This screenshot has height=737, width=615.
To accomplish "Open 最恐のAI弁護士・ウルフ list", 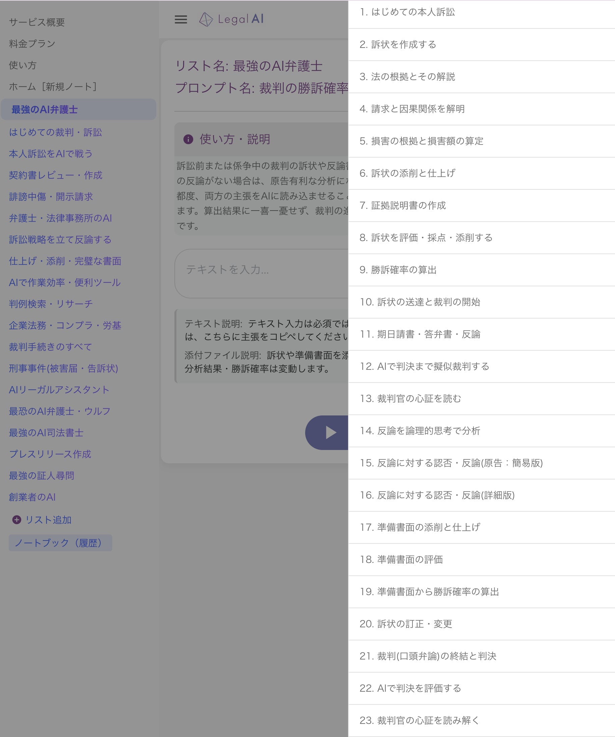I will coord(60,411).
